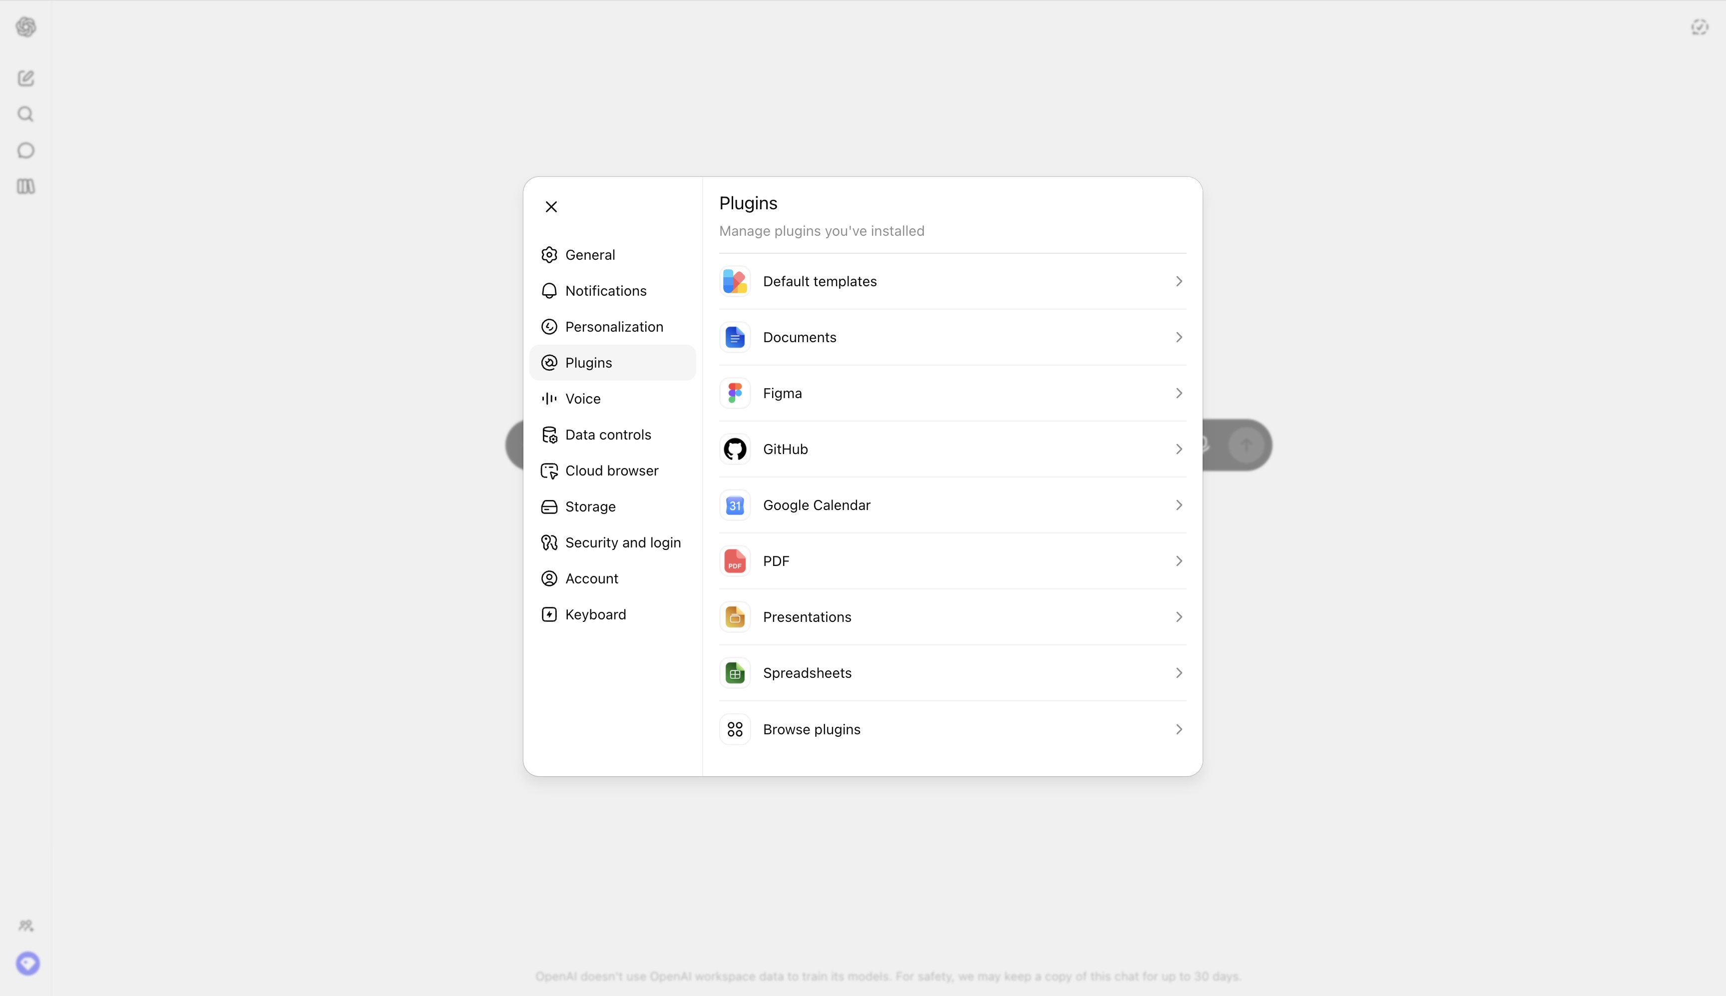Click the Google Calendar plugin icon
Image resolution: width=1726 pixels, height=996 pixels.
click(735, 505)
